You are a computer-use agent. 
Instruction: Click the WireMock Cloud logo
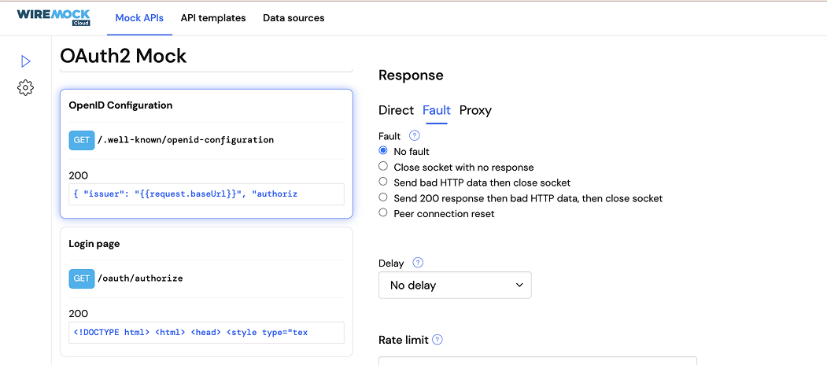click(x=54, y=17)
